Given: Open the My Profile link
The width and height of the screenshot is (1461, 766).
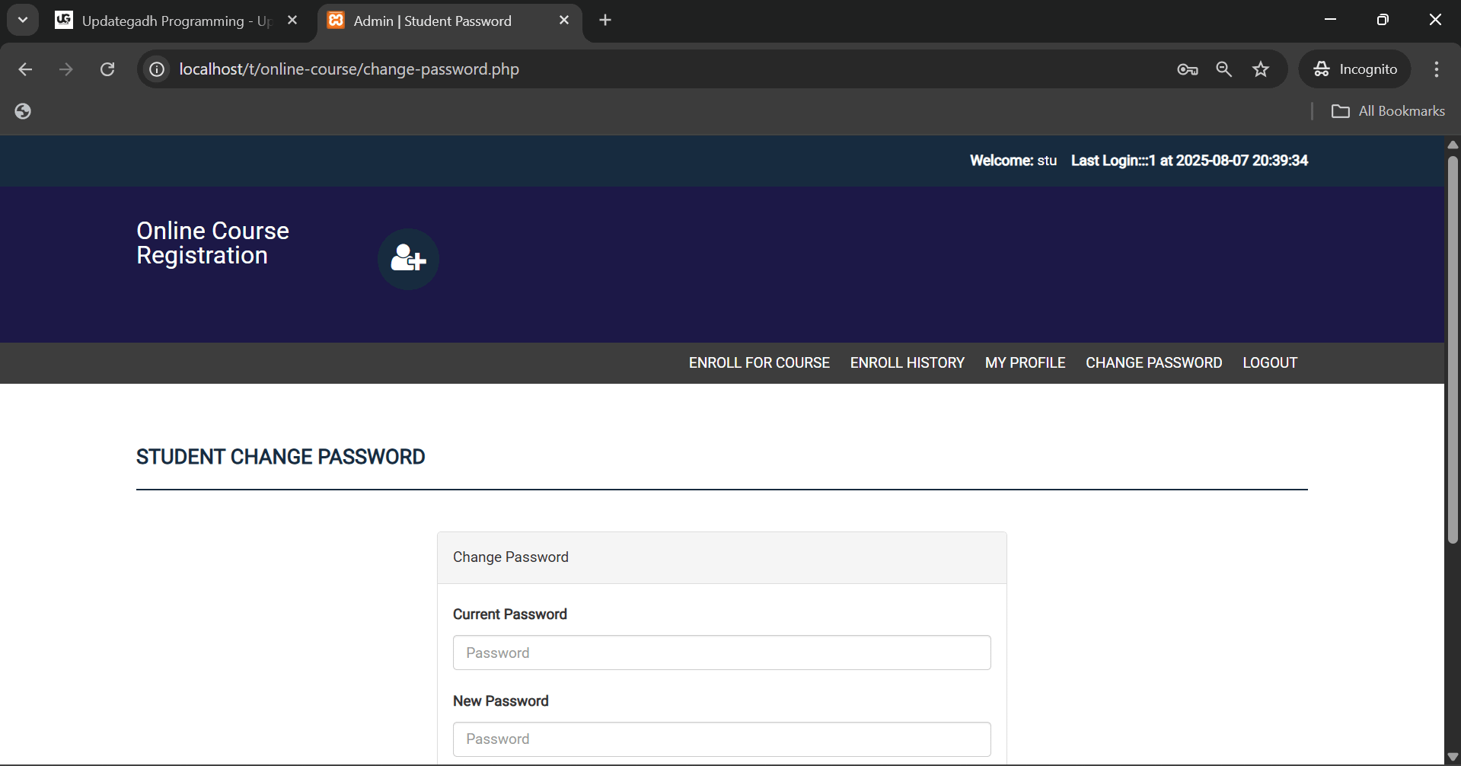Looking at the screenshot, I should (x=1025, y=363).
